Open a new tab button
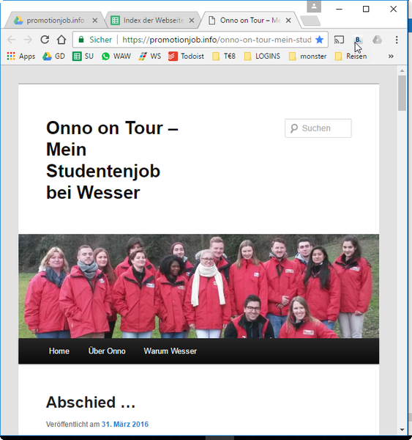 (310, 21)
